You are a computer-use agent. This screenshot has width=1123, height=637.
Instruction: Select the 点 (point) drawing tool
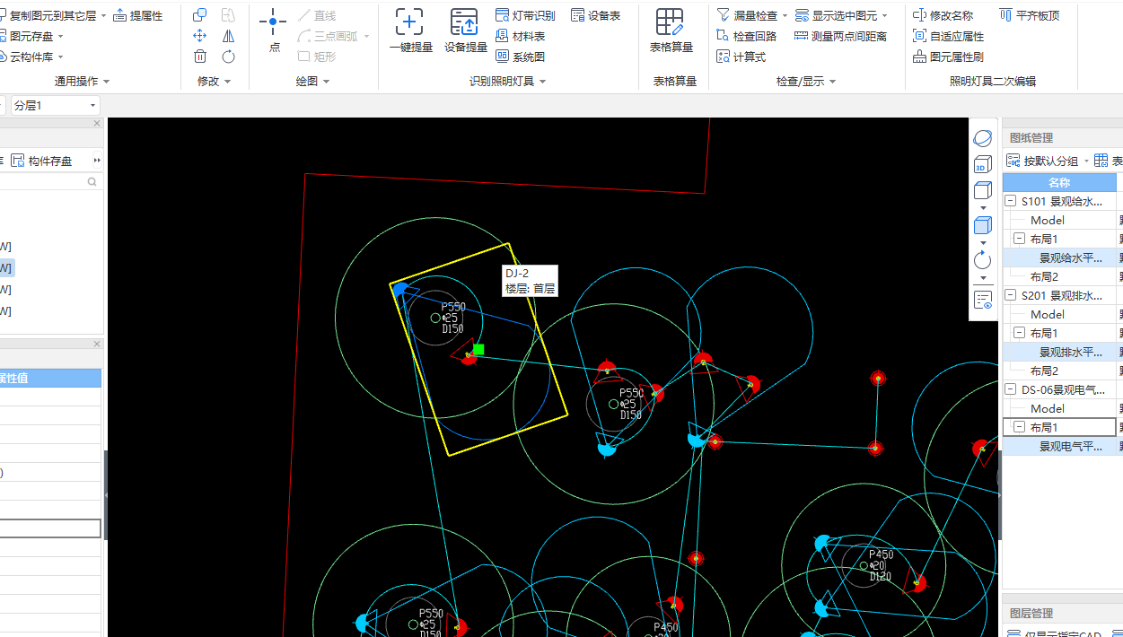274,30
